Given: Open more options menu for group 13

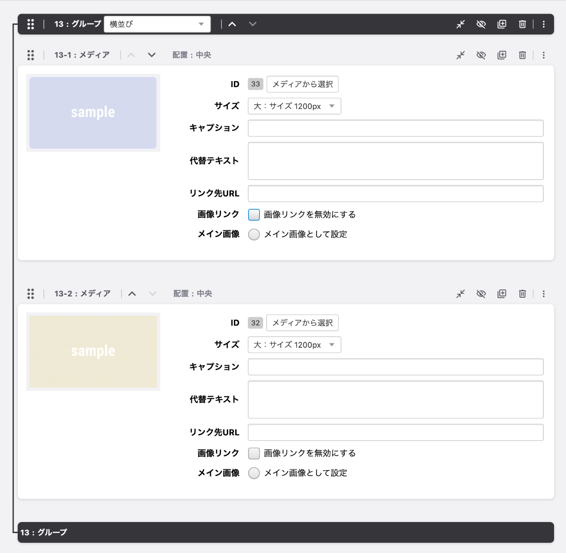Looking at the screenshot, I should pos(544,24).
